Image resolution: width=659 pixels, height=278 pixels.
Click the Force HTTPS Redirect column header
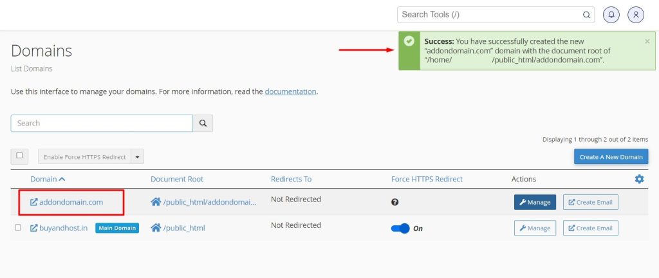pyautogui.click(x=427, y=179)
